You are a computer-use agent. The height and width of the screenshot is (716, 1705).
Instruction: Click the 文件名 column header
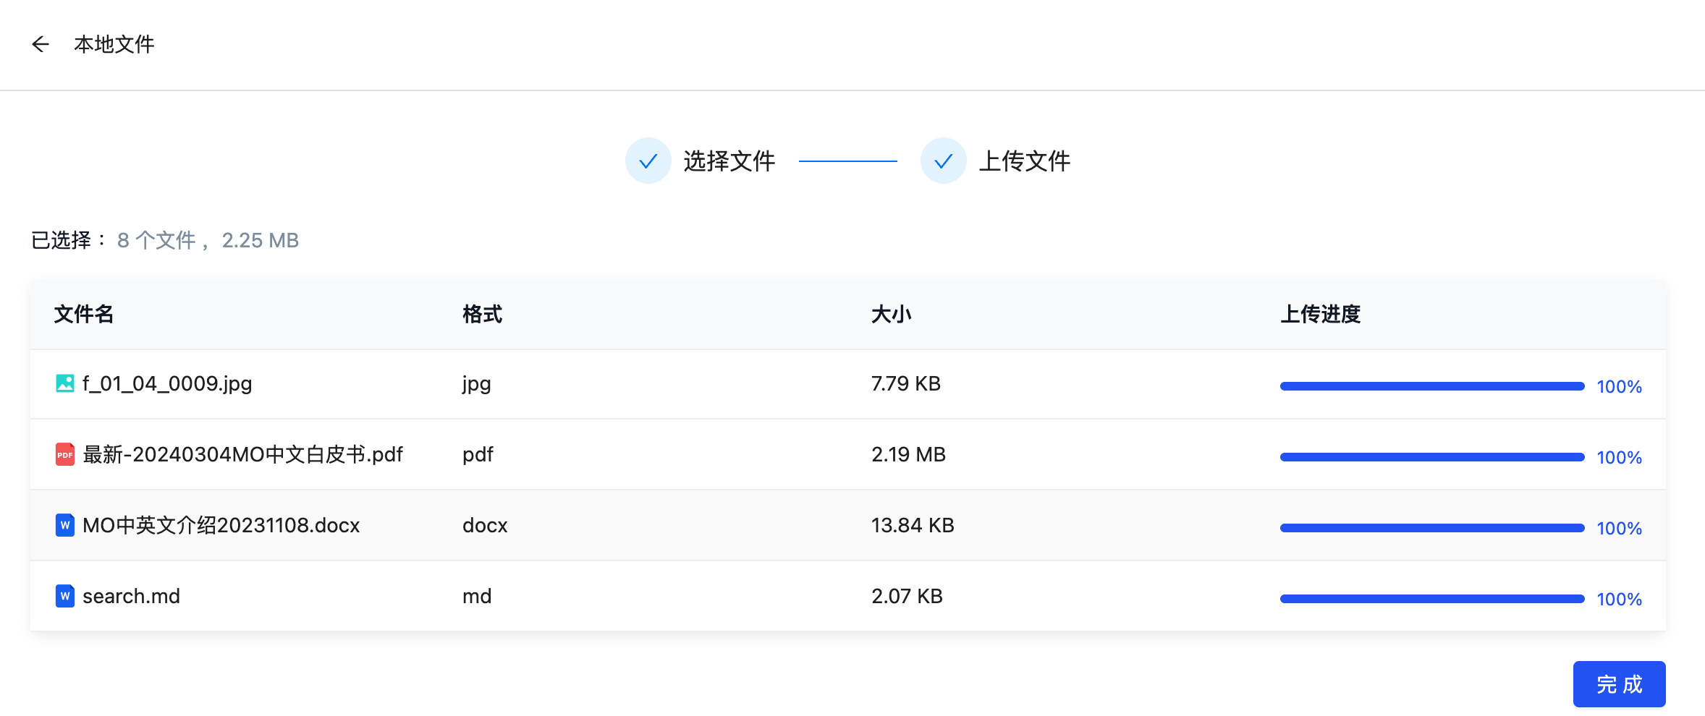tap(82, 314)
